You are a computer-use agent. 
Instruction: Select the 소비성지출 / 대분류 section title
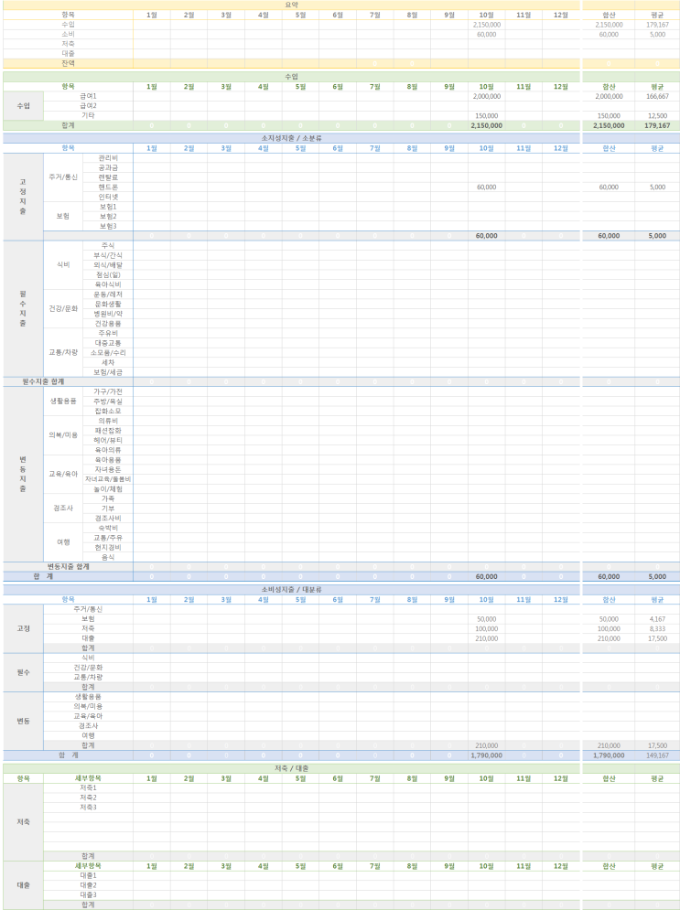292,590
